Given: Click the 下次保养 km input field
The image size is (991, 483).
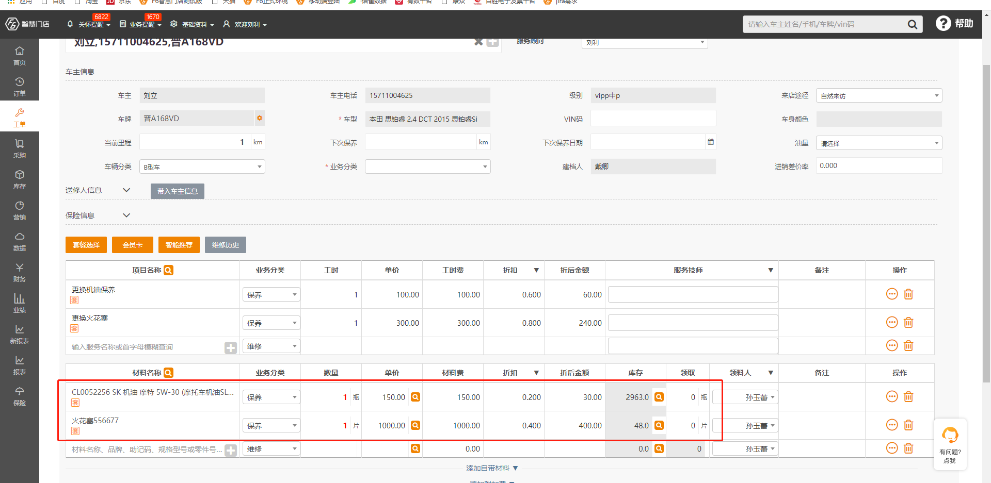Looking at the screenshot, I should [421, 142].
